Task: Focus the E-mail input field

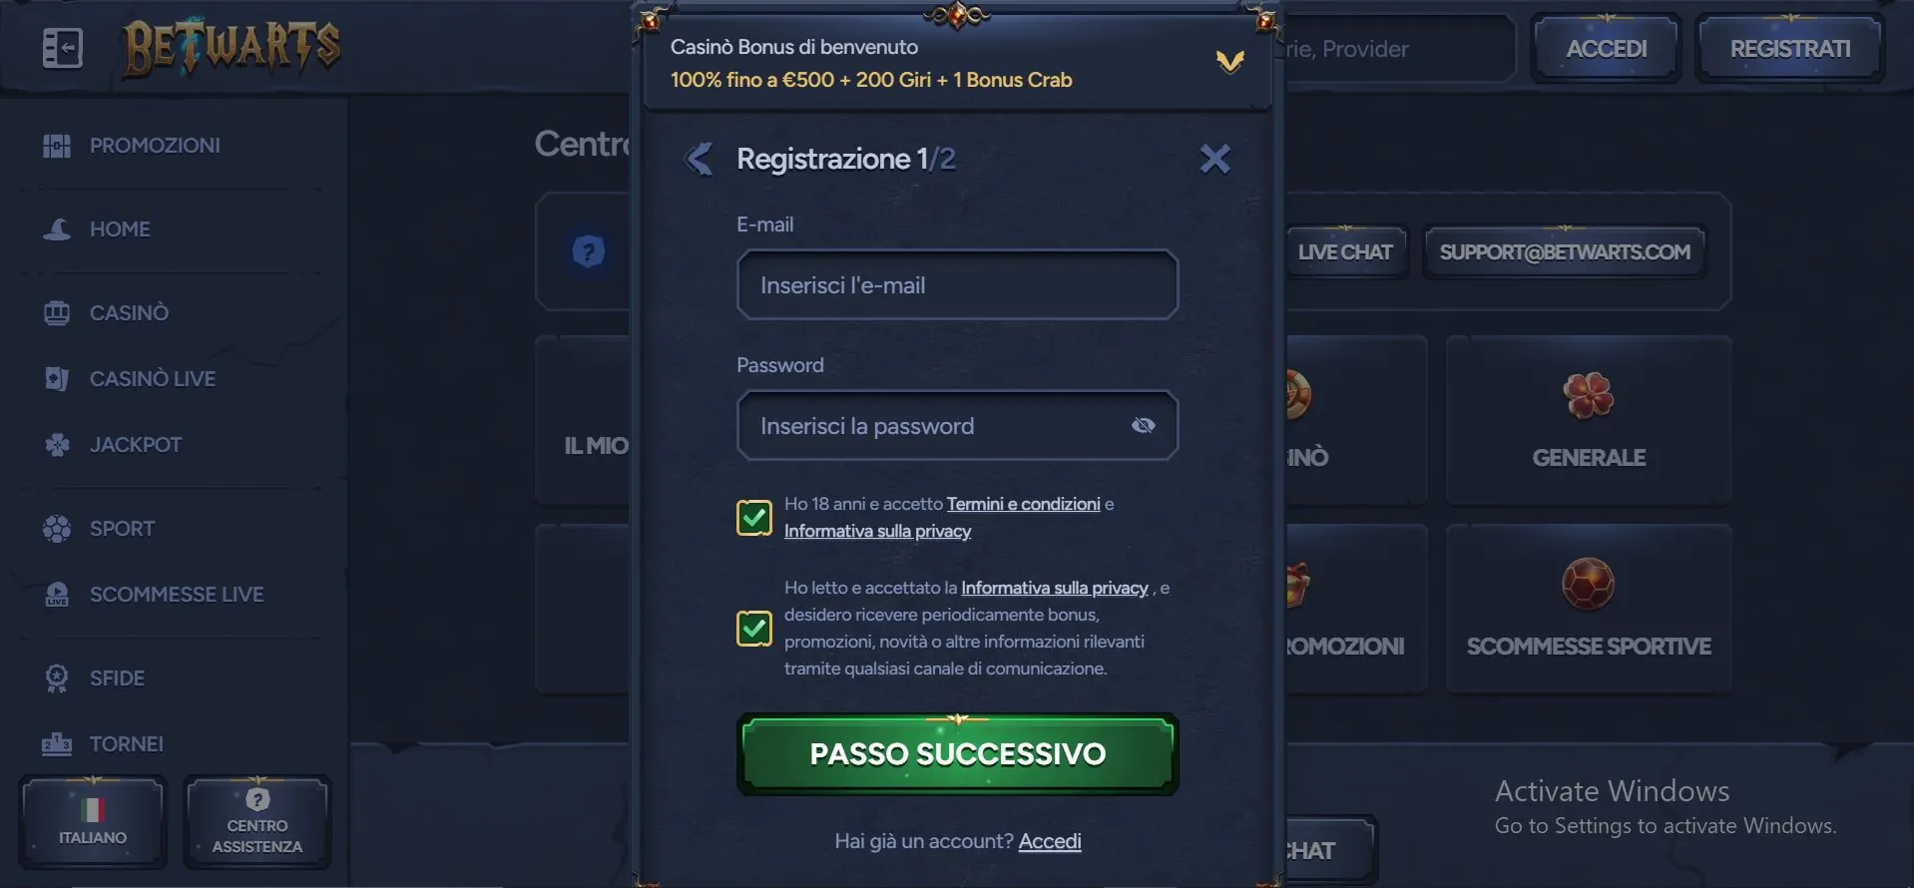Action: point(958,285)
